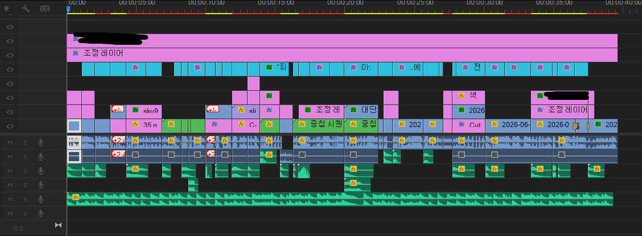The width and height of the screenshot is (642, 236).
Task: Click the +/- badge just left of the sku9 clip
Action: tap(117, 109)
